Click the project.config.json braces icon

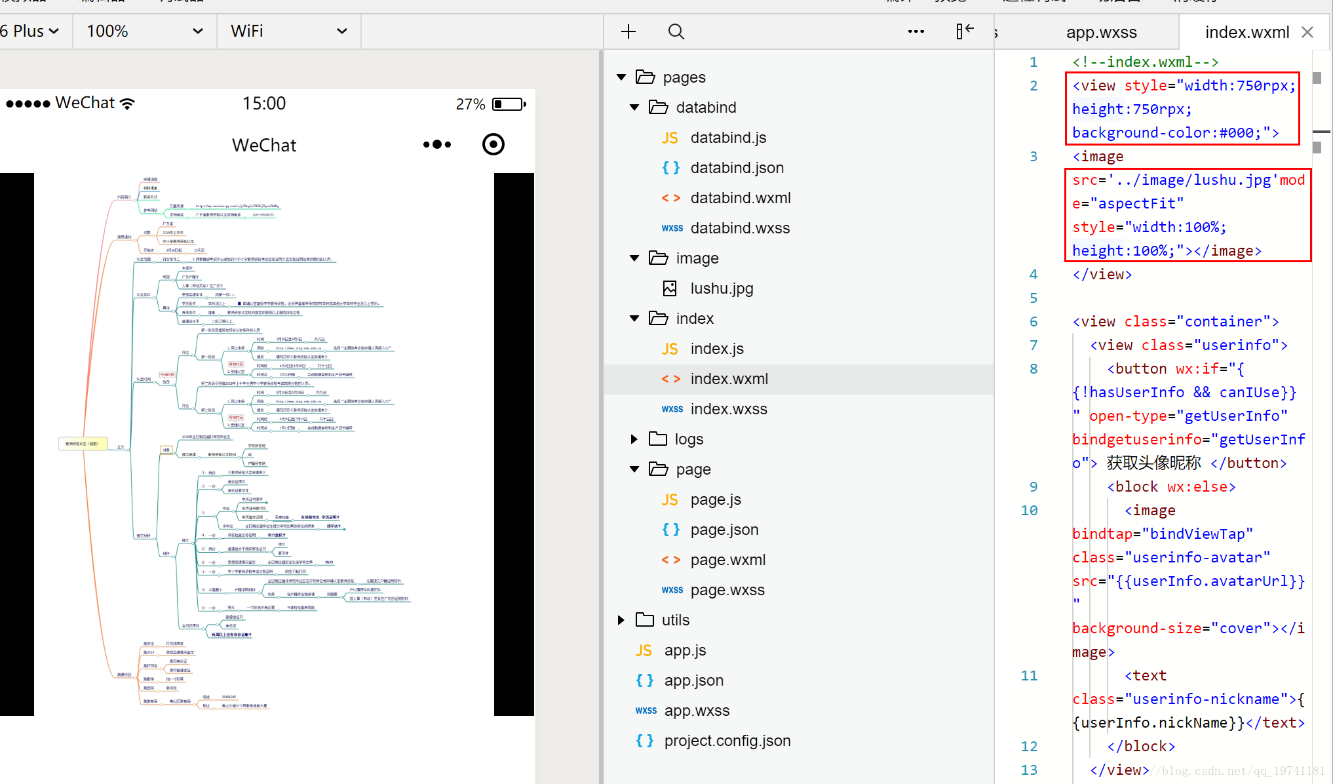tap(644, 741)
